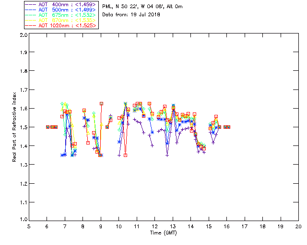The width and height of the screenshot is (307, 245).
Task: Select the hour 16 time axis label
Action: click(x=226, y=226)
